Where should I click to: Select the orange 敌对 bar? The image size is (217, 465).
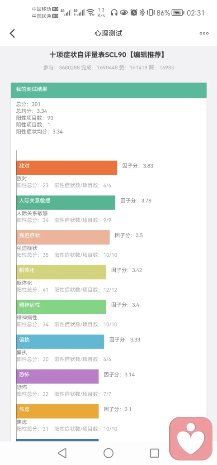[66, 168]
